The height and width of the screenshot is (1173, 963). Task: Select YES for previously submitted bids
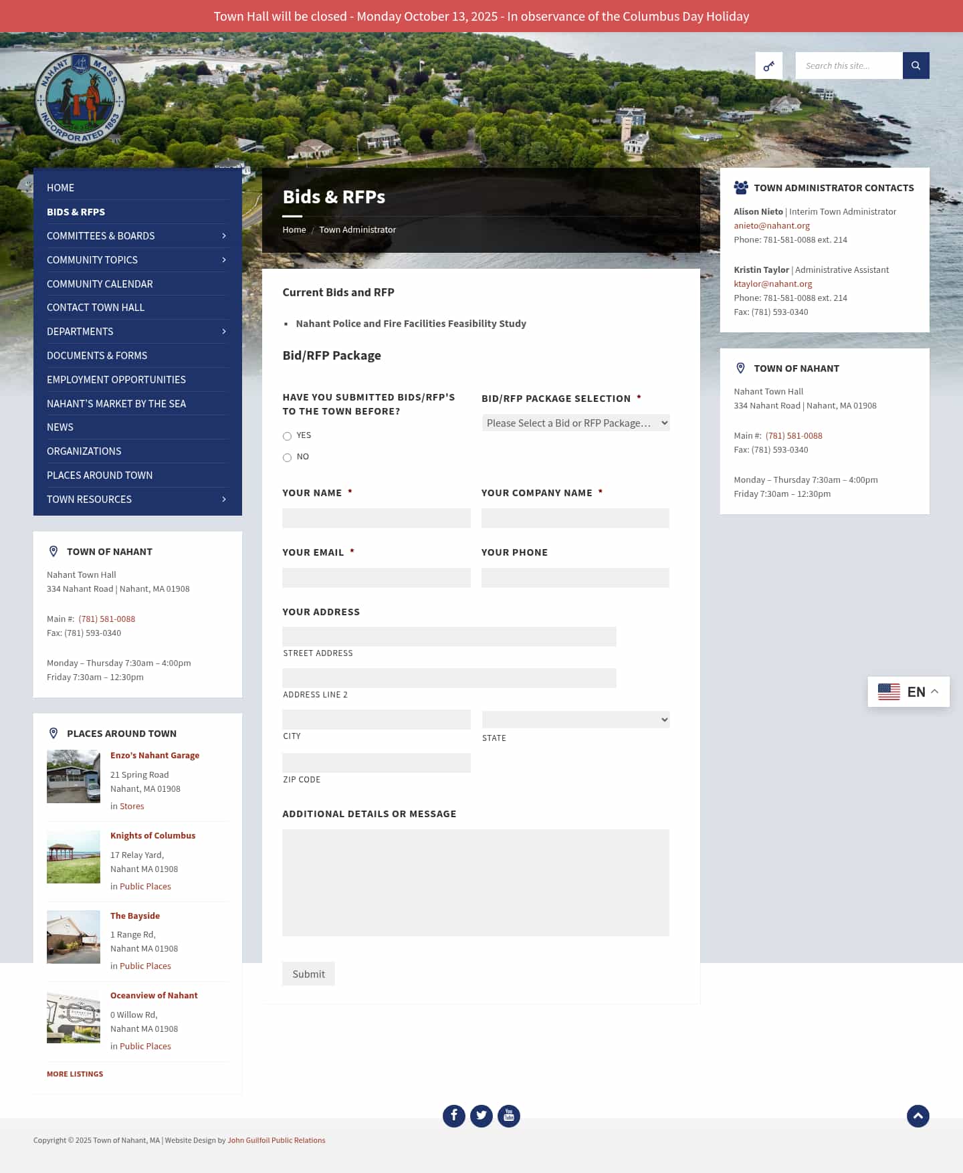[287, 436]
